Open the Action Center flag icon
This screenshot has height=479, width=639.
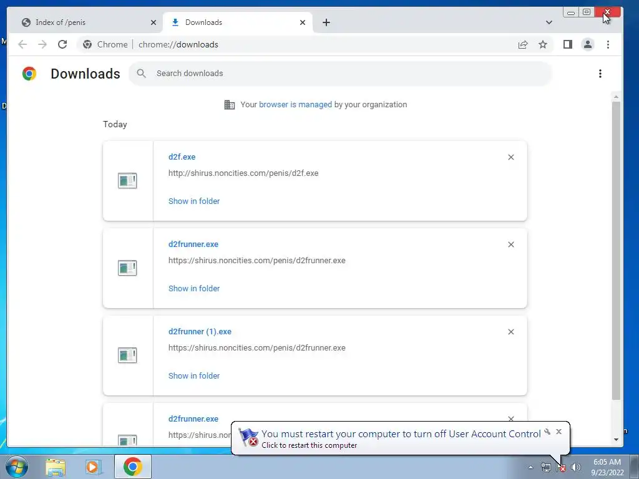[x=561, y=467]
